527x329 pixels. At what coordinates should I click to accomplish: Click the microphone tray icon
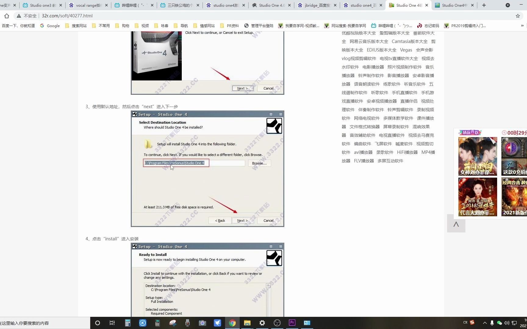(492, 323)
